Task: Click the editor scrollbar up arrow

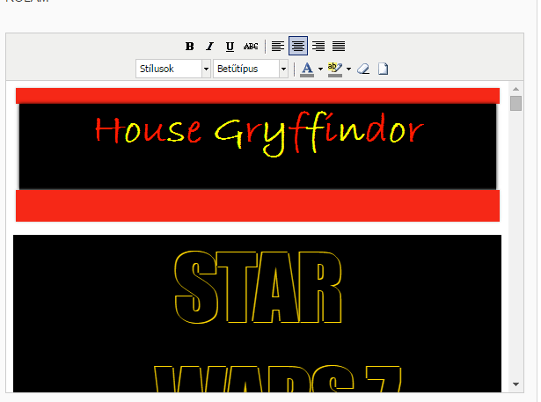Action: (516, 89)
